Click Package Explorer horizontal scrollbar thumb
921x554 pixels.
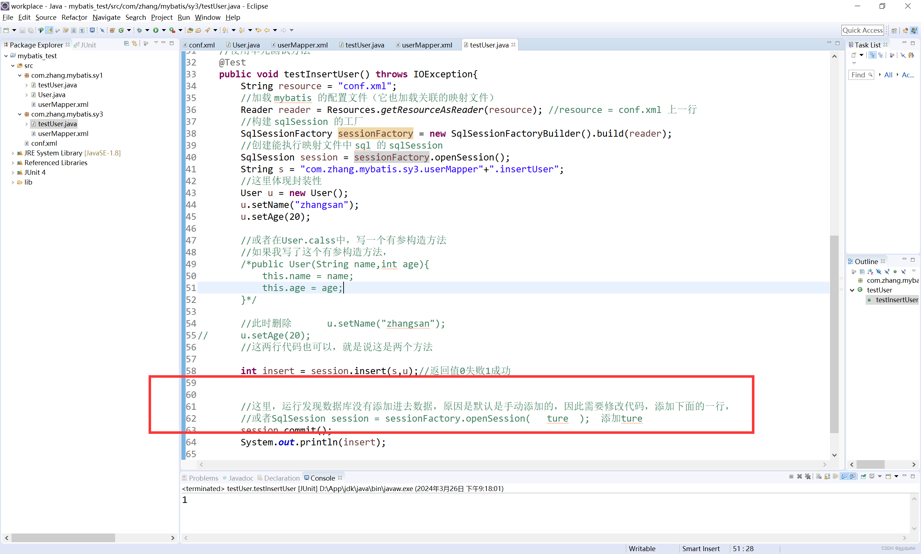coord(63,537)
